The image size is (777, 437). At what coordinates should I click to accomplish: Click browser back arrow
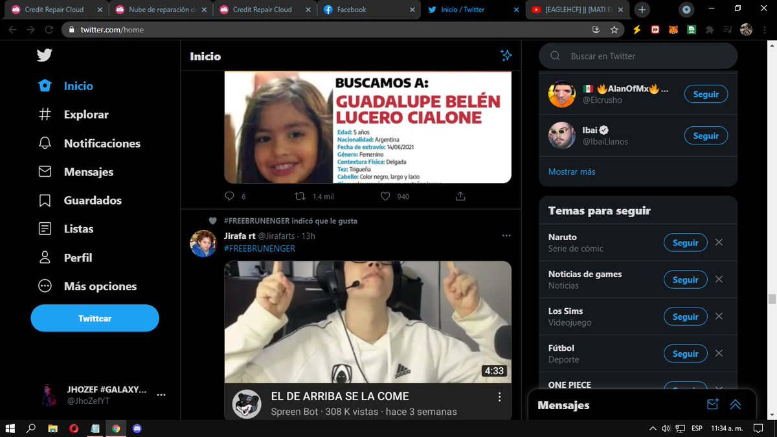pyautogui.click(x=13, y=30)
